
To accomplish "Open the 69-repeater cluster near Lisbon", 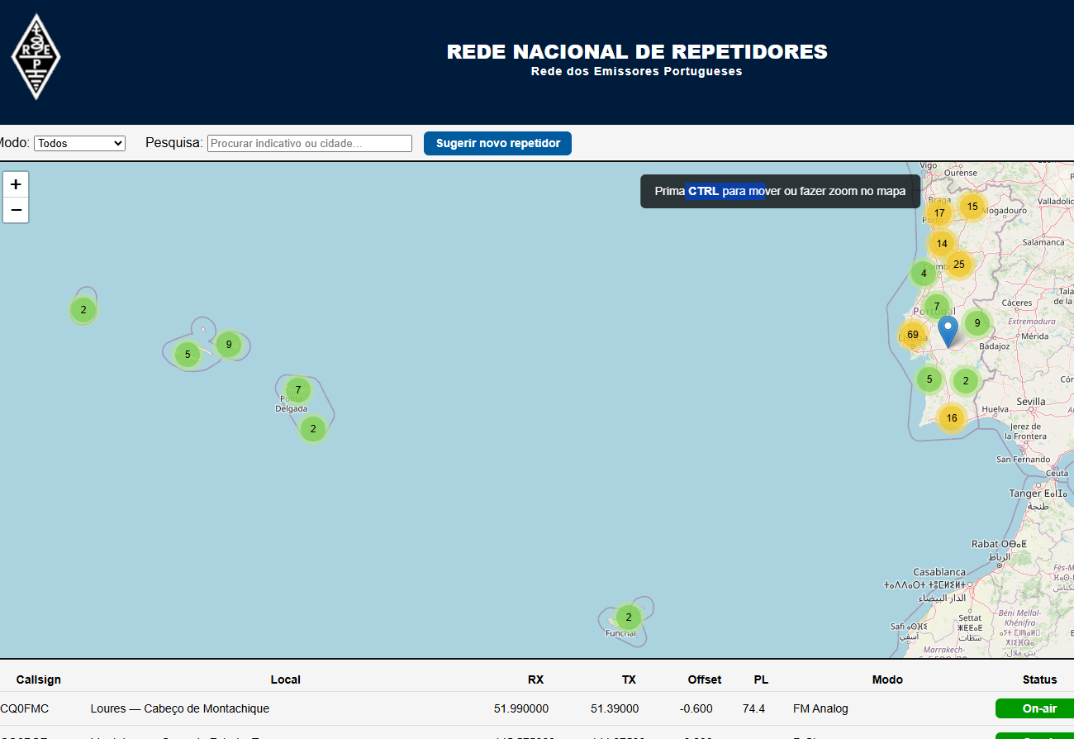I will point(912,335).
